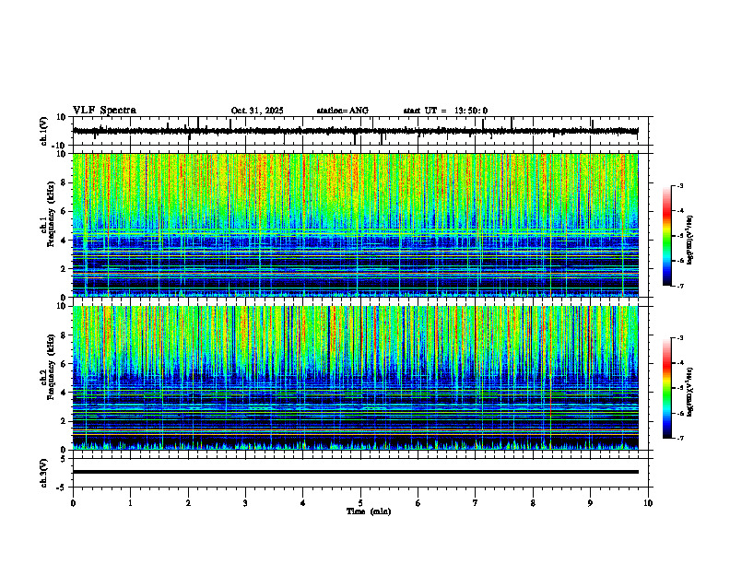Click the "ch.3(V)" axis label
Viewport: 730px width, 564px height.
(43, 473)
